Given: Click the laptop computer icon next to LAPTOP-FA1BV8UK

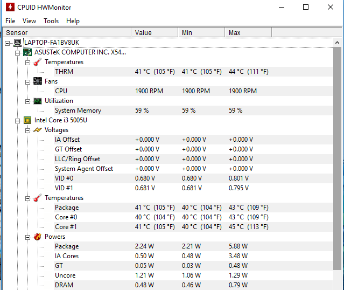Looking at the screenshot, I should pyautogui.click(x=18, y=43).
